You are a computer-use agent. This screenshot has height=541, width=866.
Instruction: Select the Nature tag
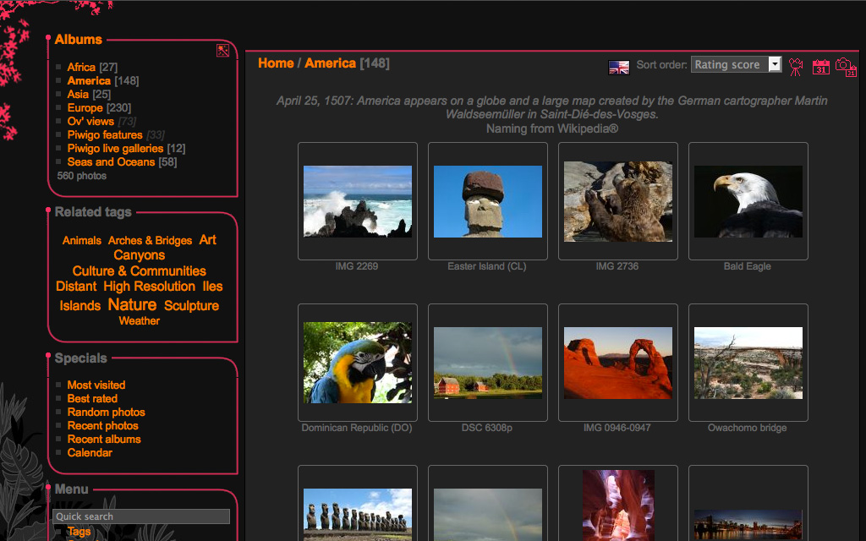point(132,304)
